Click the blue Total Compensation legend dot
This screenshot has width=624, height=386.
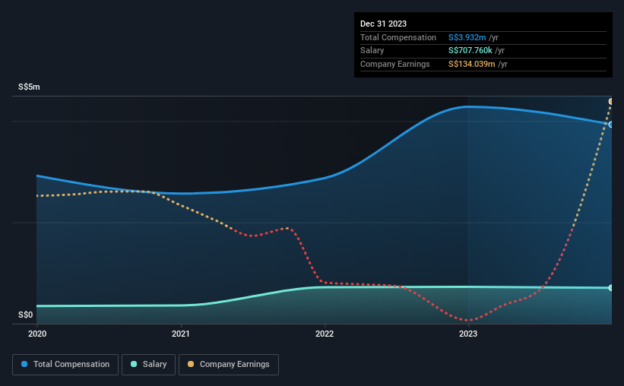[x=24, y=364]
